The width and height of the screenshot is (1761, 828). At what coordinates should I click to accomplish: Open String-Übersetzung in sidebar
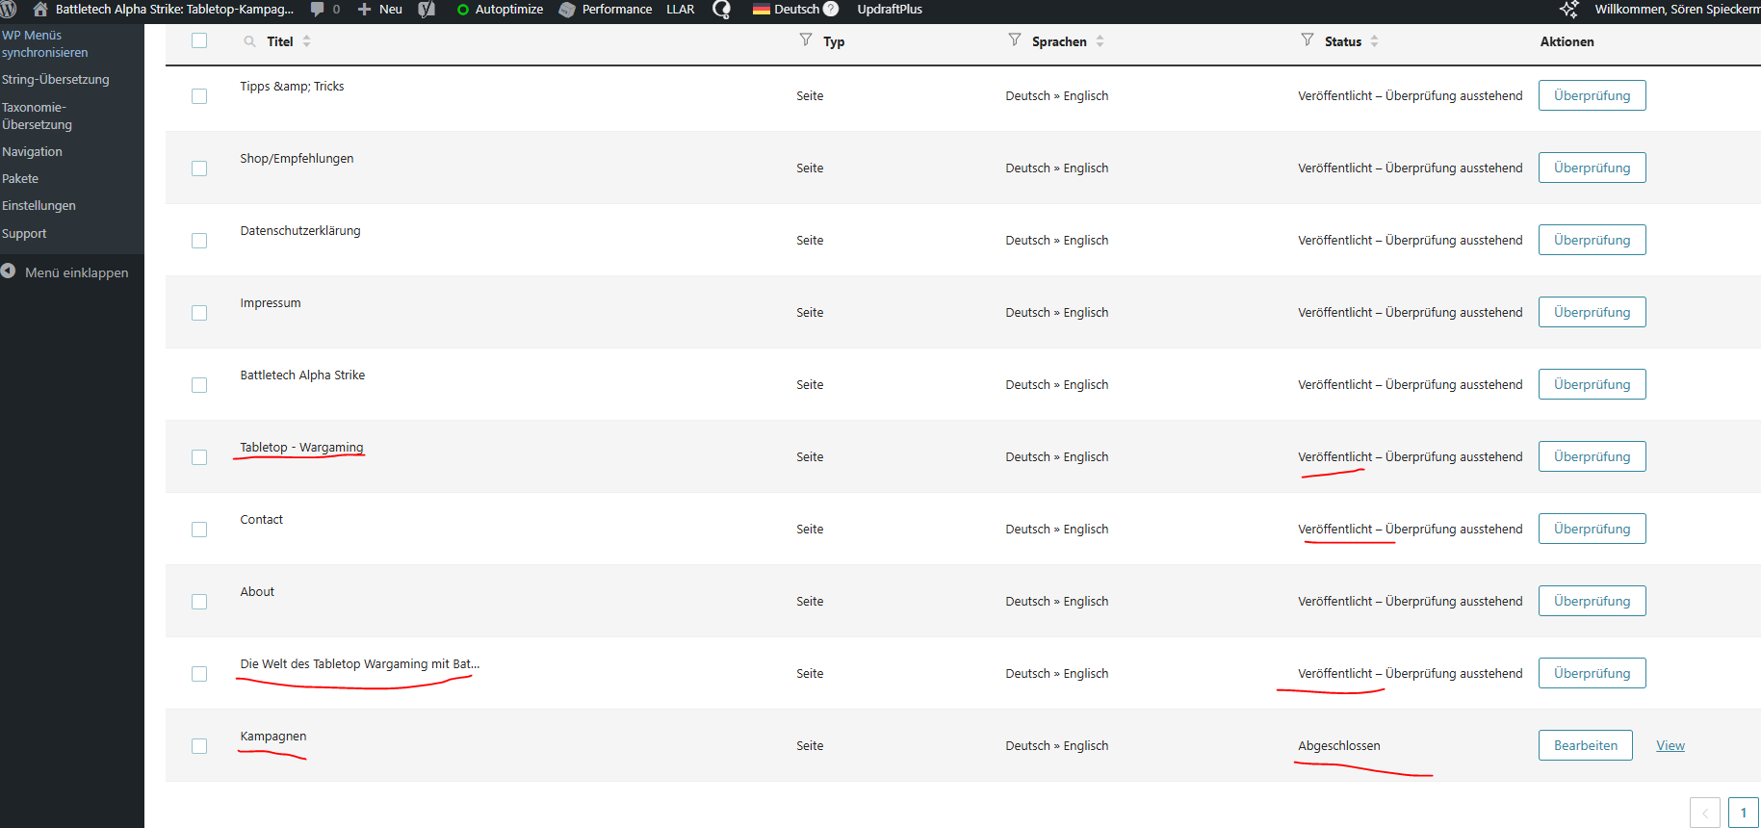[x=56, y=80]
